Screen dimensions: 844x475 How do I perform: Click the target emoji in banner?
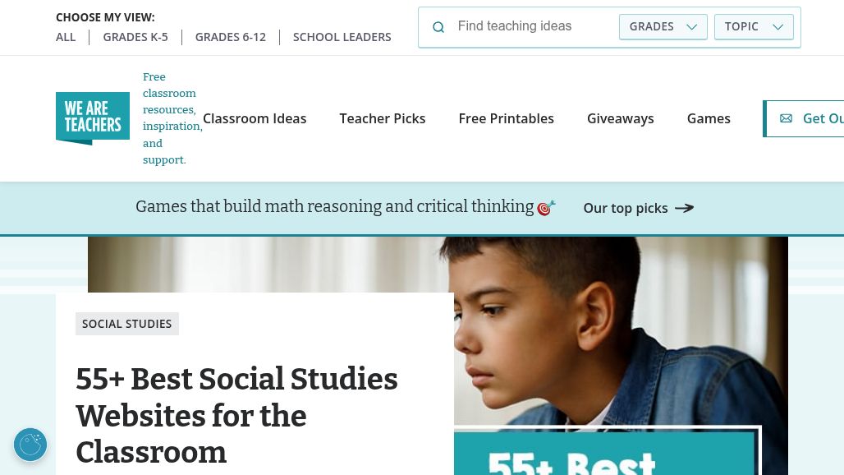(x=546, y=208)
